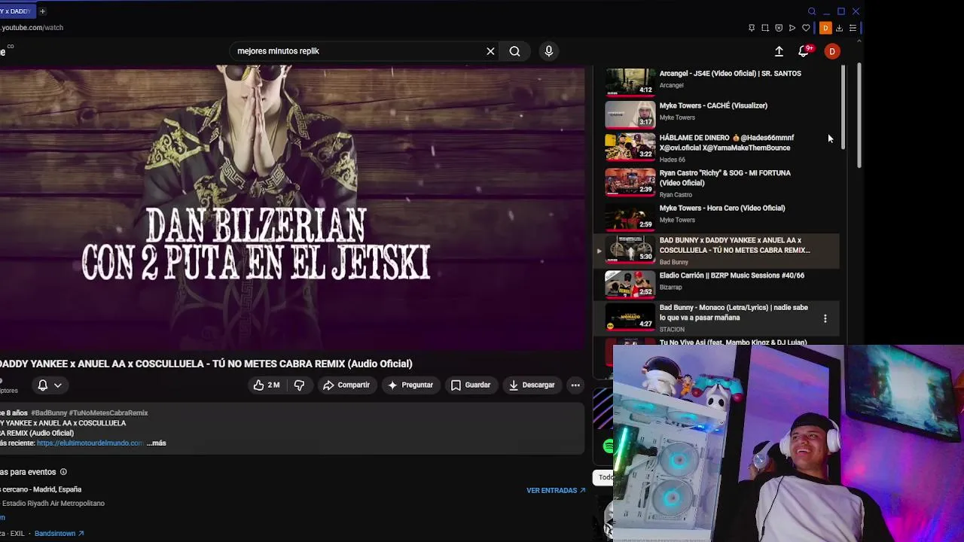Image resolution: width=964 pixels, height=542 pixels.
Task: Click the VER ENTRADAS link
Action: [x=556, y=491]
